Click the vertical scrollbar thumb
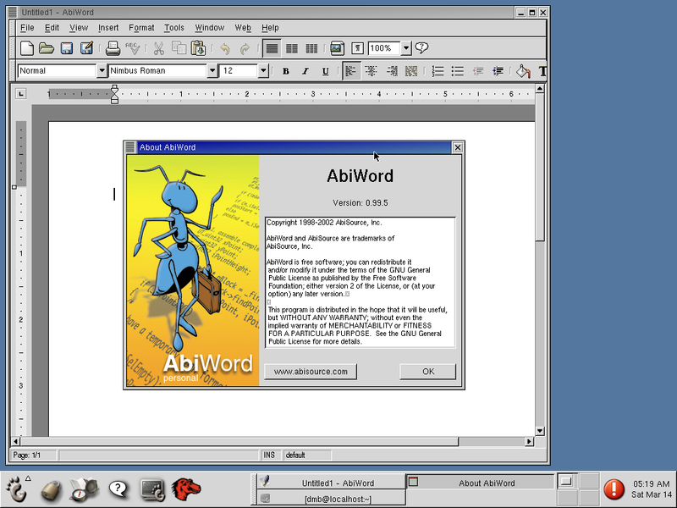This screenshot has height=508, width=677. [x=540, y=167]
